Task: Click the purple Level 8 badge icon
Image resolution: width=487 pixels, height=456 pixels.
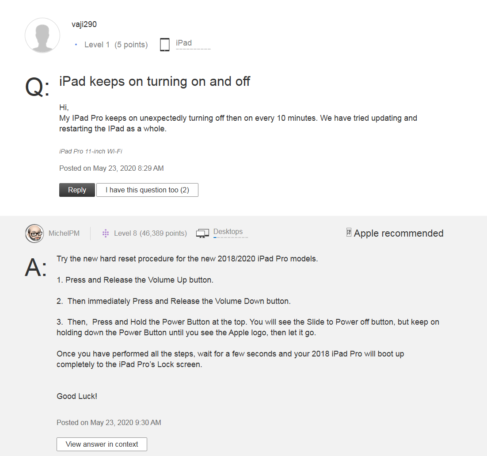Action: click(x=106, y=233)
